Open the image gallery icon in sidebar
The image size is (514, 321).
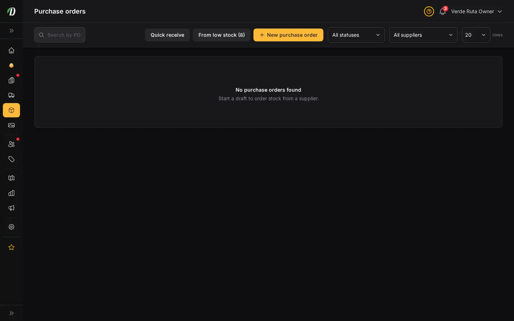click(x=11, y=125)
